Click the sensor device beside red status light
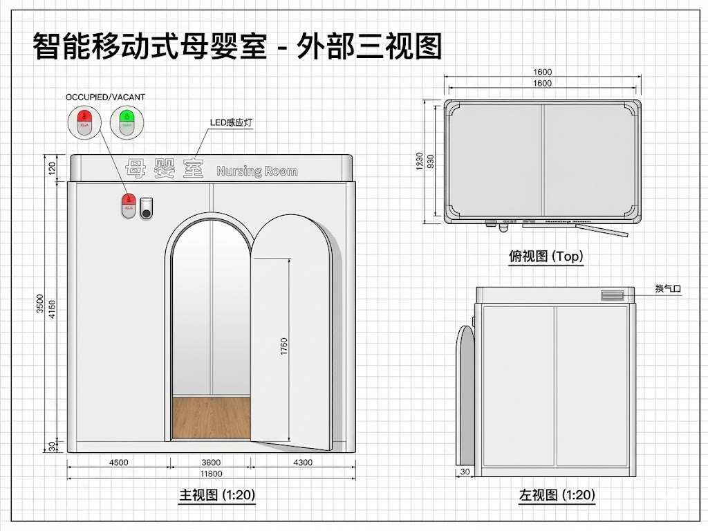The width and height of the screenshot is (708, 531). click(x=147, y=209)
